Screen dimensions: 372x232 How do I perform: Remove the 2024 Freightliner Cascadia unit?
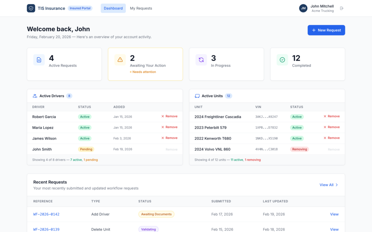tap(332, 116)
